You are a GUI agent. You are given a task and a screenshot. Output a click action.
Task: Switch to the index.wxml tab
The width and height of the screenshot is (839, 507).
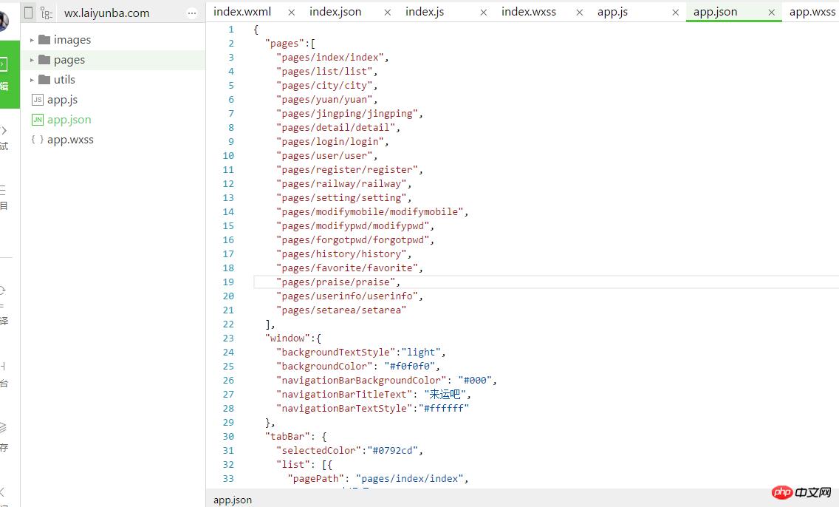point(242,12)
